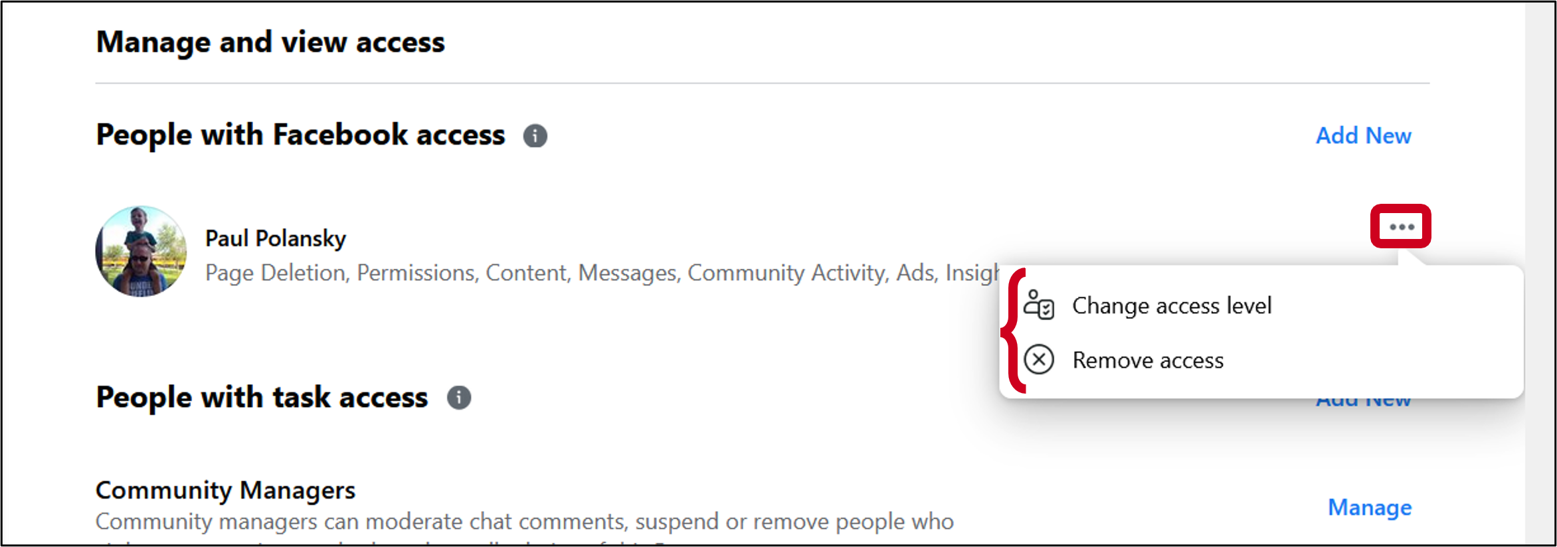
Task: Click info icon beside People with task access
Action: [459, 398]
